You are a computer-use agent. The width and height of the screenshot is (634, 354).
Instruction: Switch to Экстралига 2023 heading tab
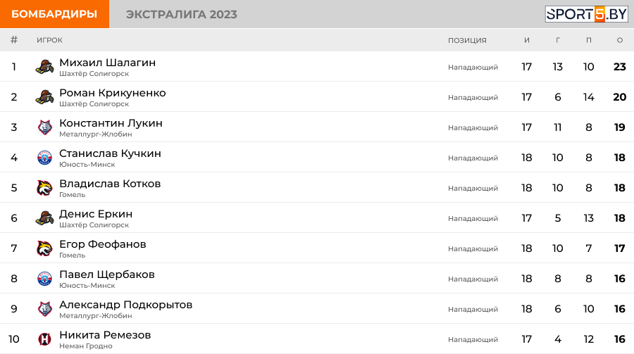pyautogui.click(x=181, y=15)
